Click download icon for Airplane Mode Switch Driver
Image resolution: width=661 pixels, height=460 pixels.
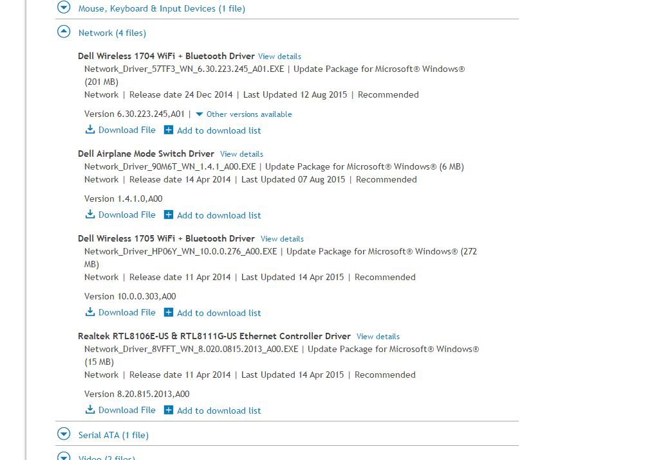tap(90, 214)
